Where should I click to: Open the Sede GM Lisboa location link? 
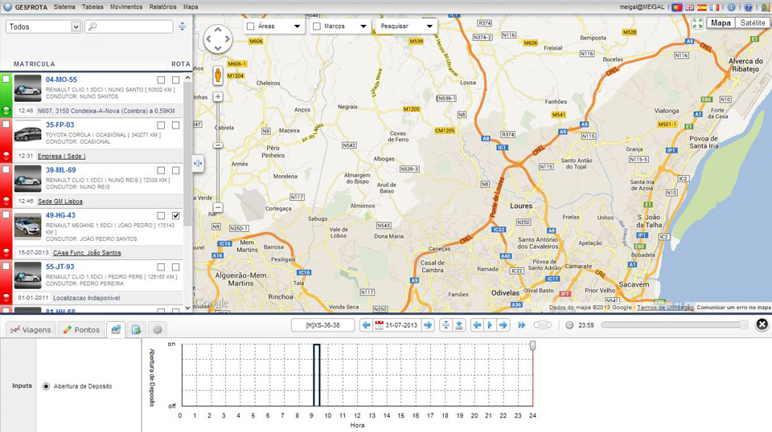point(60,202)
